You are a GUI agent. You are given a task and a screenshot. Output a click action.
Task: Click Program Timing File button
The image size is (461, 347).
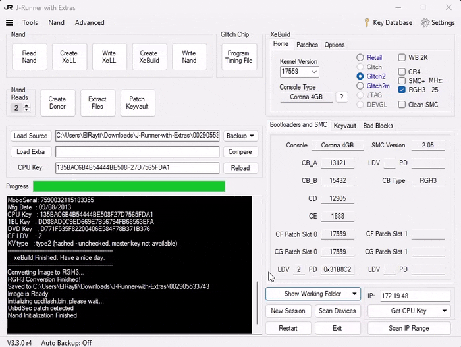click(x=238, y=57)
